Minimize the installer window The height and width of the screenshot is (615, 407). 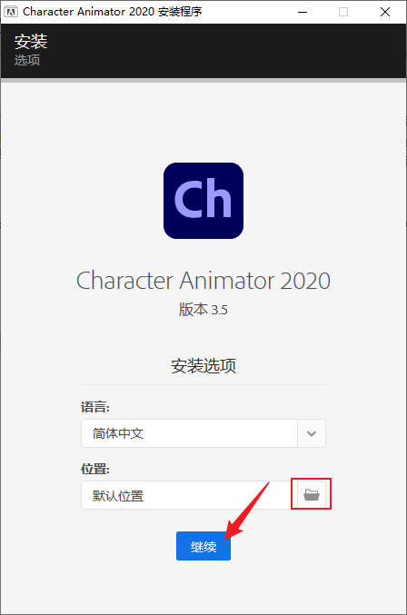(x=303, y=12)
